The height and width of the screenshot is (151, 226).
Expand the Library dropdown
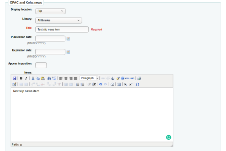59,20
